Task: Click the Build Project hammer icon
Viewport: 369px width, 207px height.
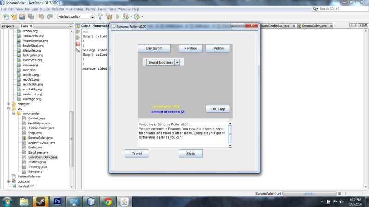Action: (100, 17)
